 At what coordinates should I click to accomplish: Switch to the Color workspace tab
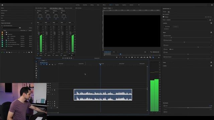[98, 5]
